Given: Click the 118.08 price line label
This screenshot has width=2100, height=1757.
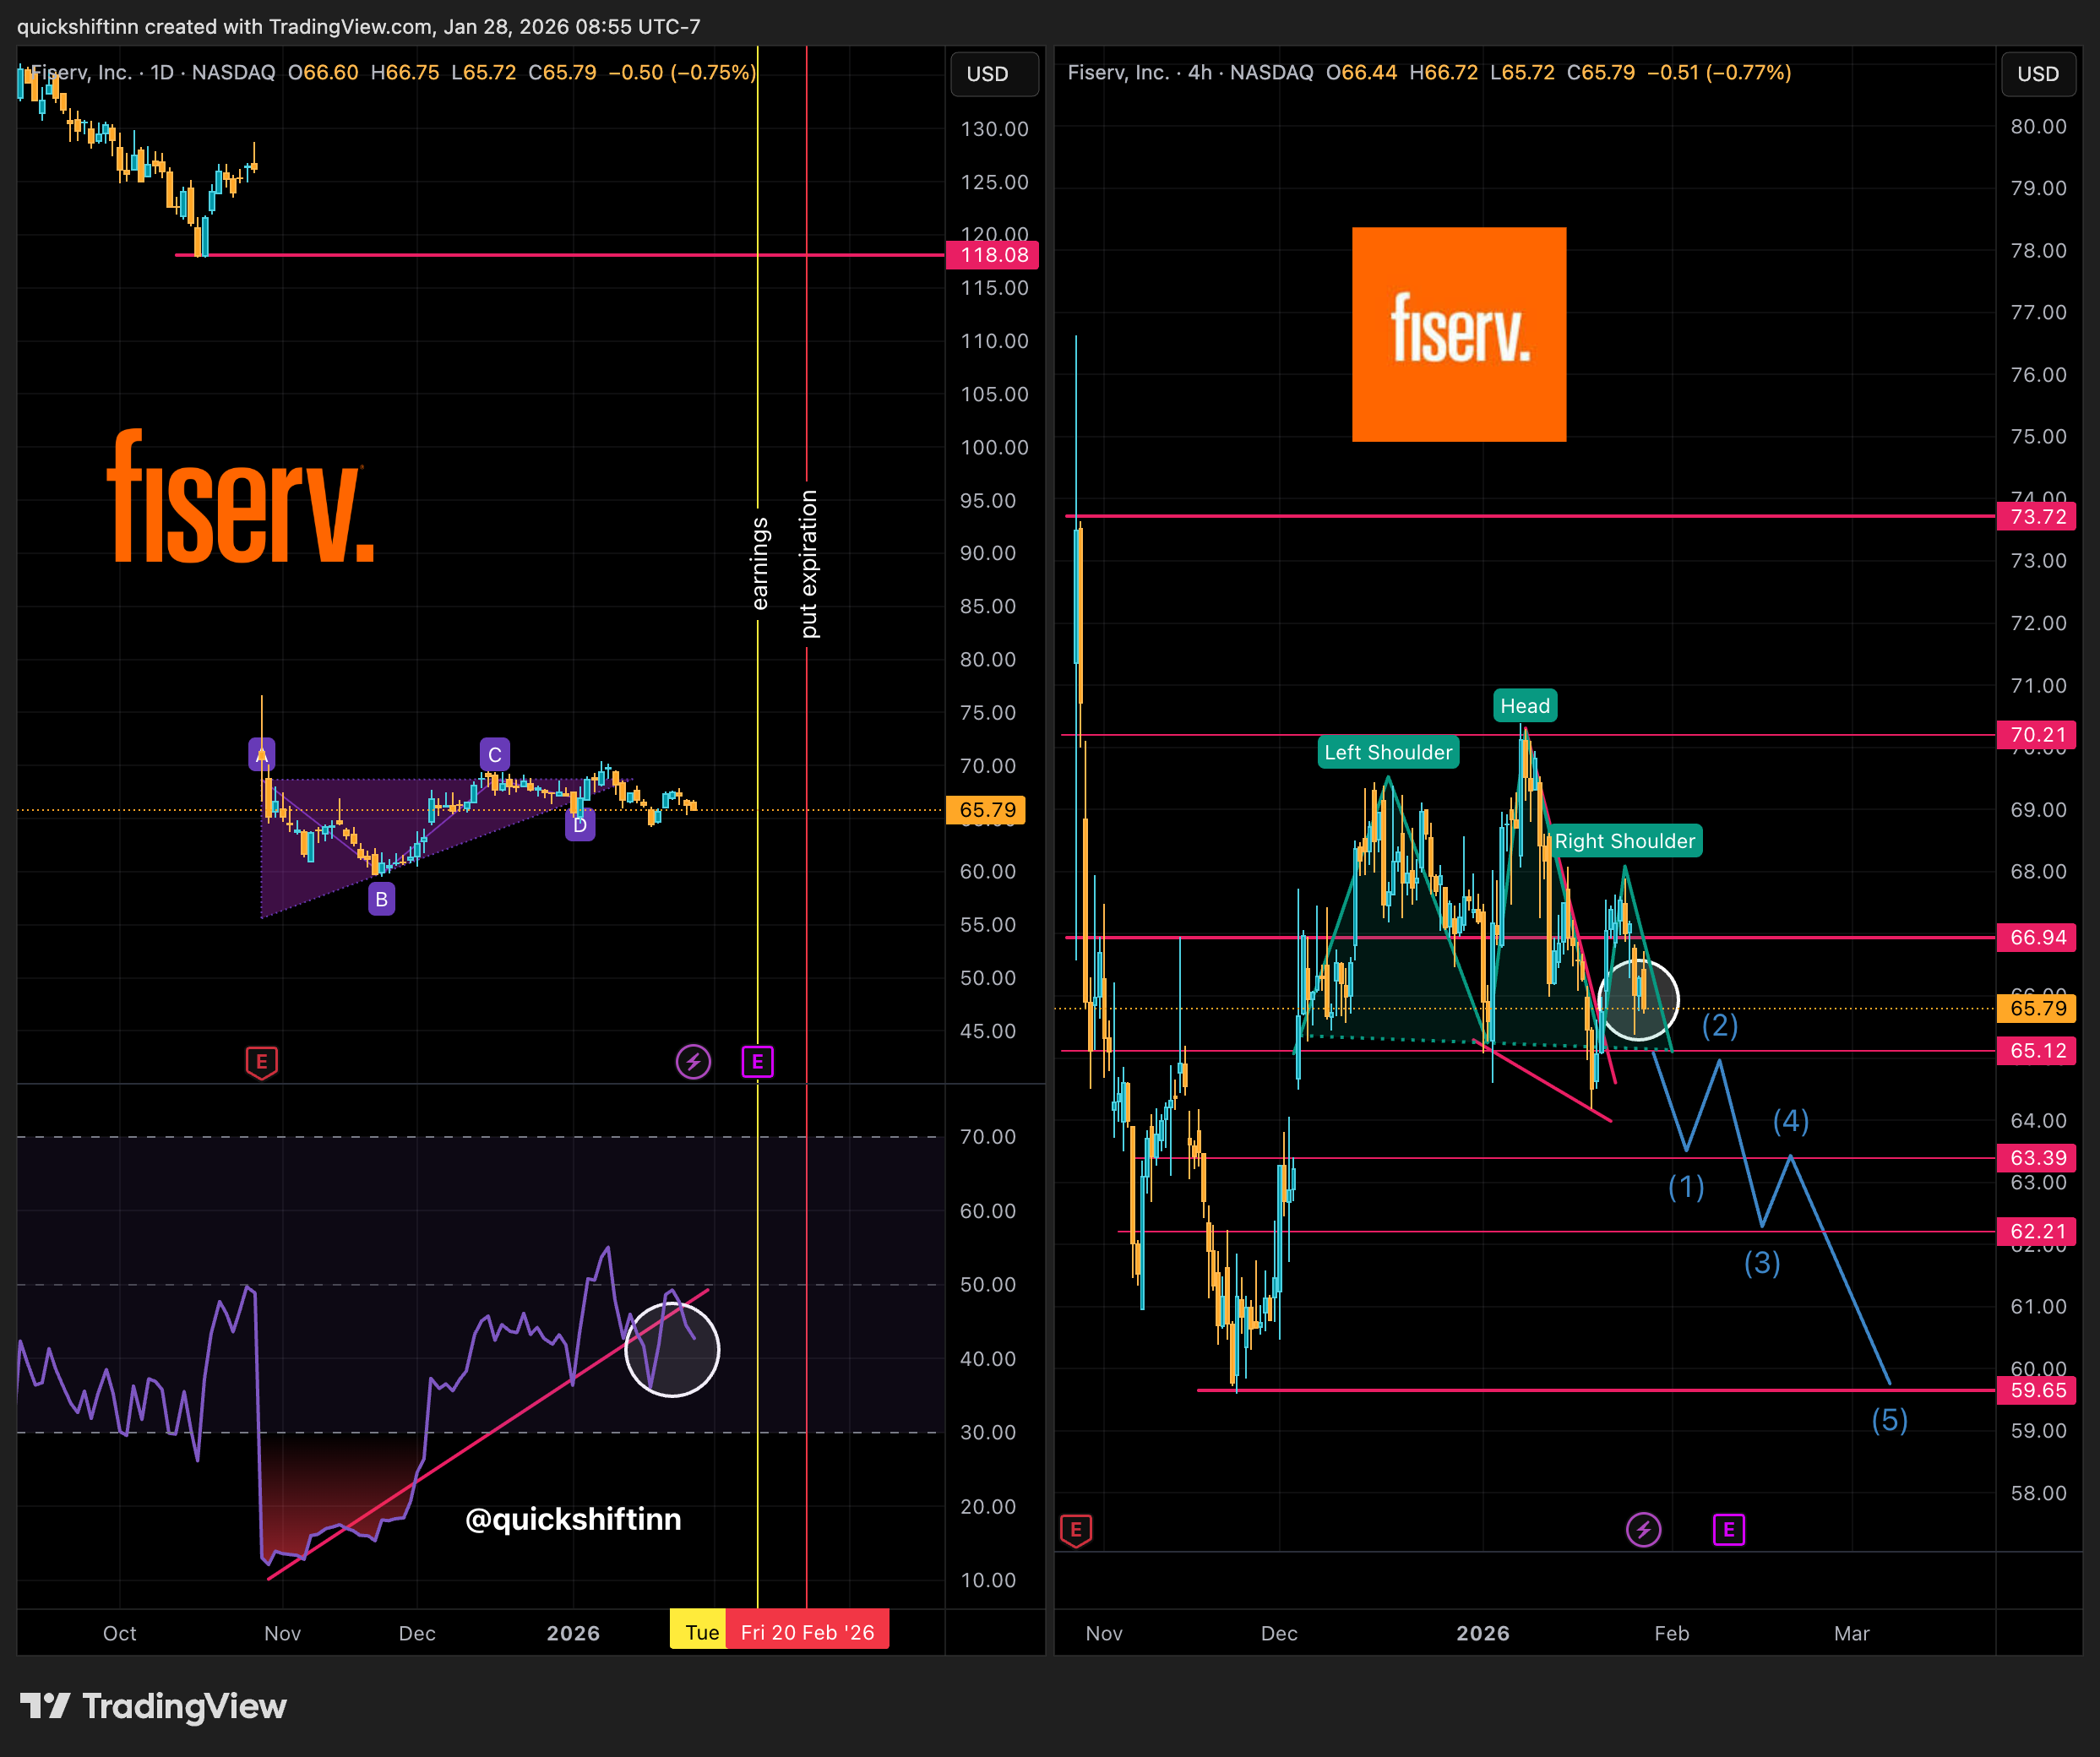Looking at the screenshot, I should pos(993,255).
